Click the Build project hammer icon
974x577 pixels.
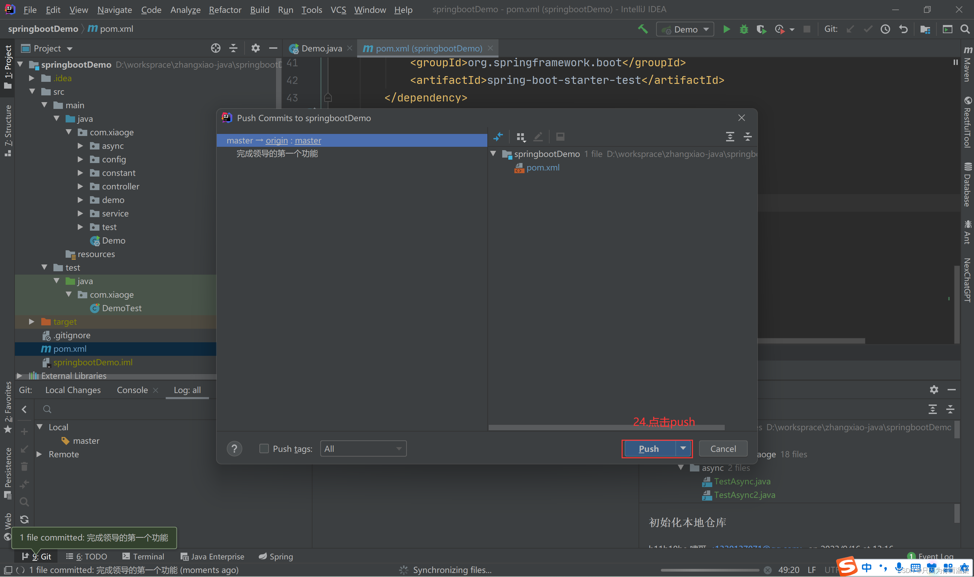coord(643,29)
